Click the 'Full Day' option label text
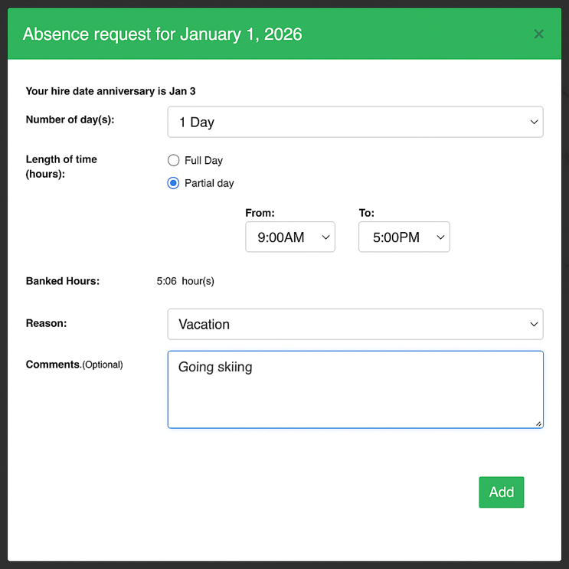This screenshot has height=569, width=569. (x=204, y=161)
